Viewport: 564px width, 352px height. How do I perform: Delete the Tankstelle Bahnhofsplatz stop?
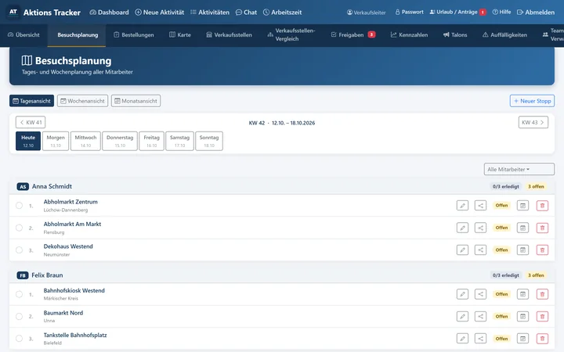click(x=542, y=339)
